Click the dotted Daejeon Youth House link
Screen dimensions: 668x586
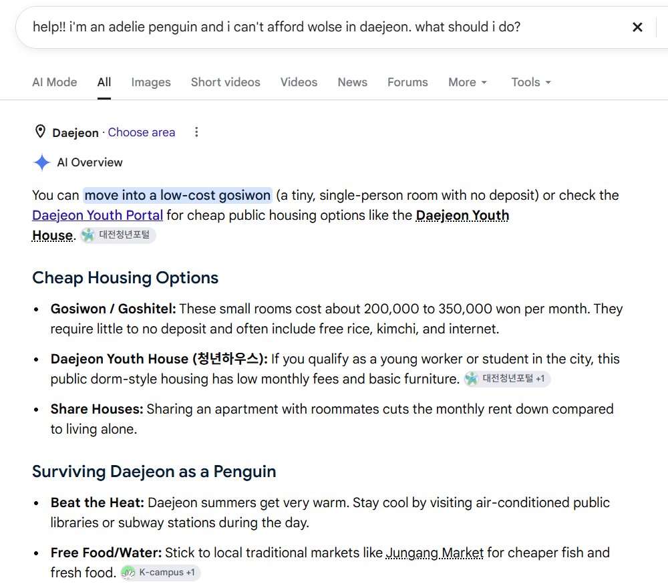coord(462,215)
